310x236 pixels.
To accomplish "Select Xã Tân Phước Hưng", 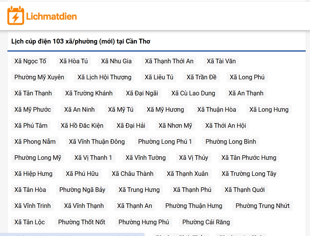I will [x=249, y=158].
